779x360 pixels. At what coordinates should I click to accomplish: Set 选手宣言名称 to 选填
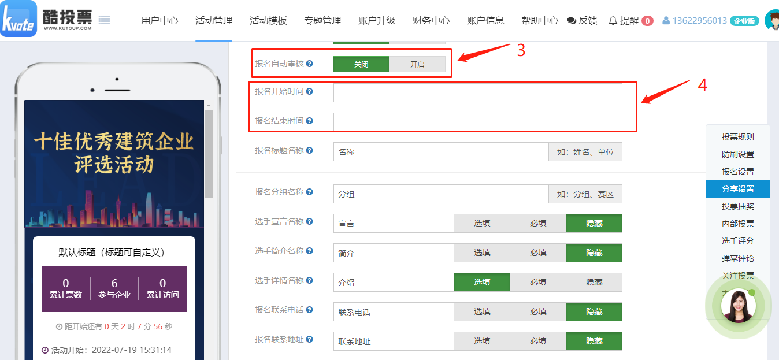coord(482,223)
